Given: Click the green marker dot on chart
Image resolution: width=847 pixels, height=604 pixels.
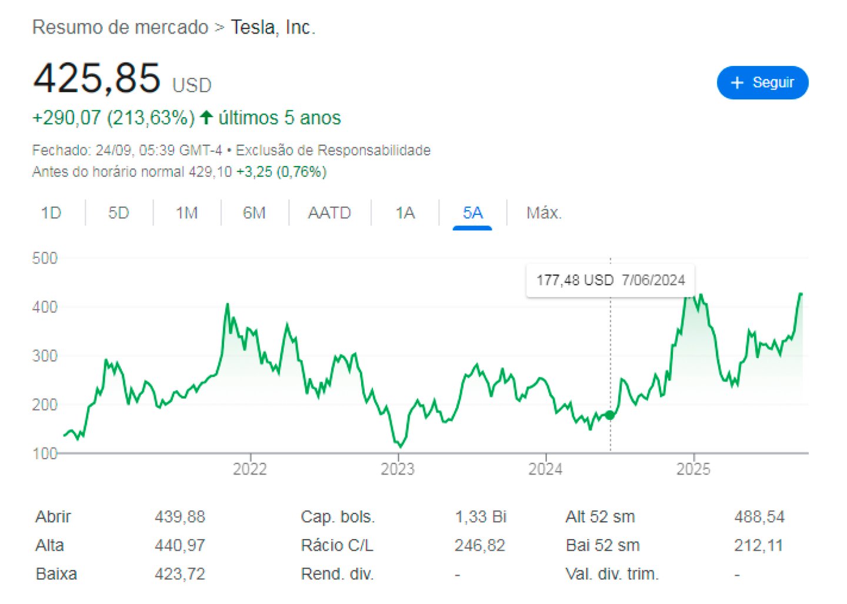Looking at the screenshot, I should pos(610,415).
